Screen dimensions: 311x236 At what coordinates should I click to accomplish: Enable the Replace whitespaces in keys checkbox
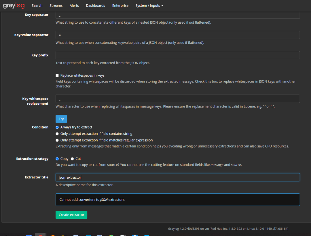57,75
